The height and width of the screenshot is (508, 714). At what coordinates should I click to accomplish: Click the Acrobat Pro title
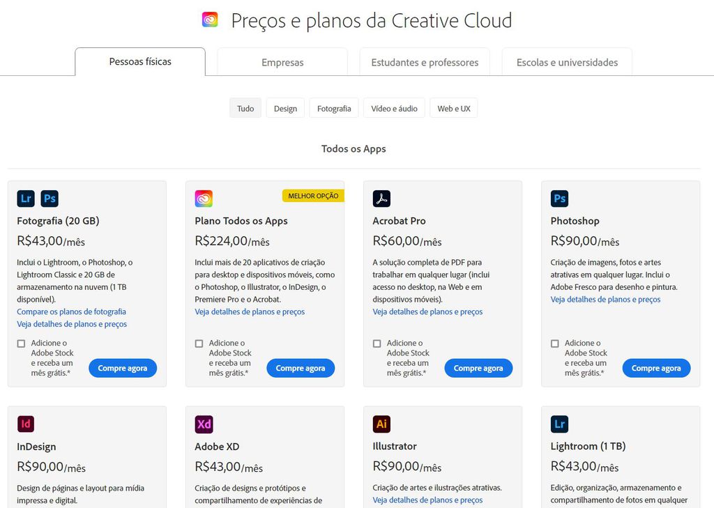click(399, 221)
